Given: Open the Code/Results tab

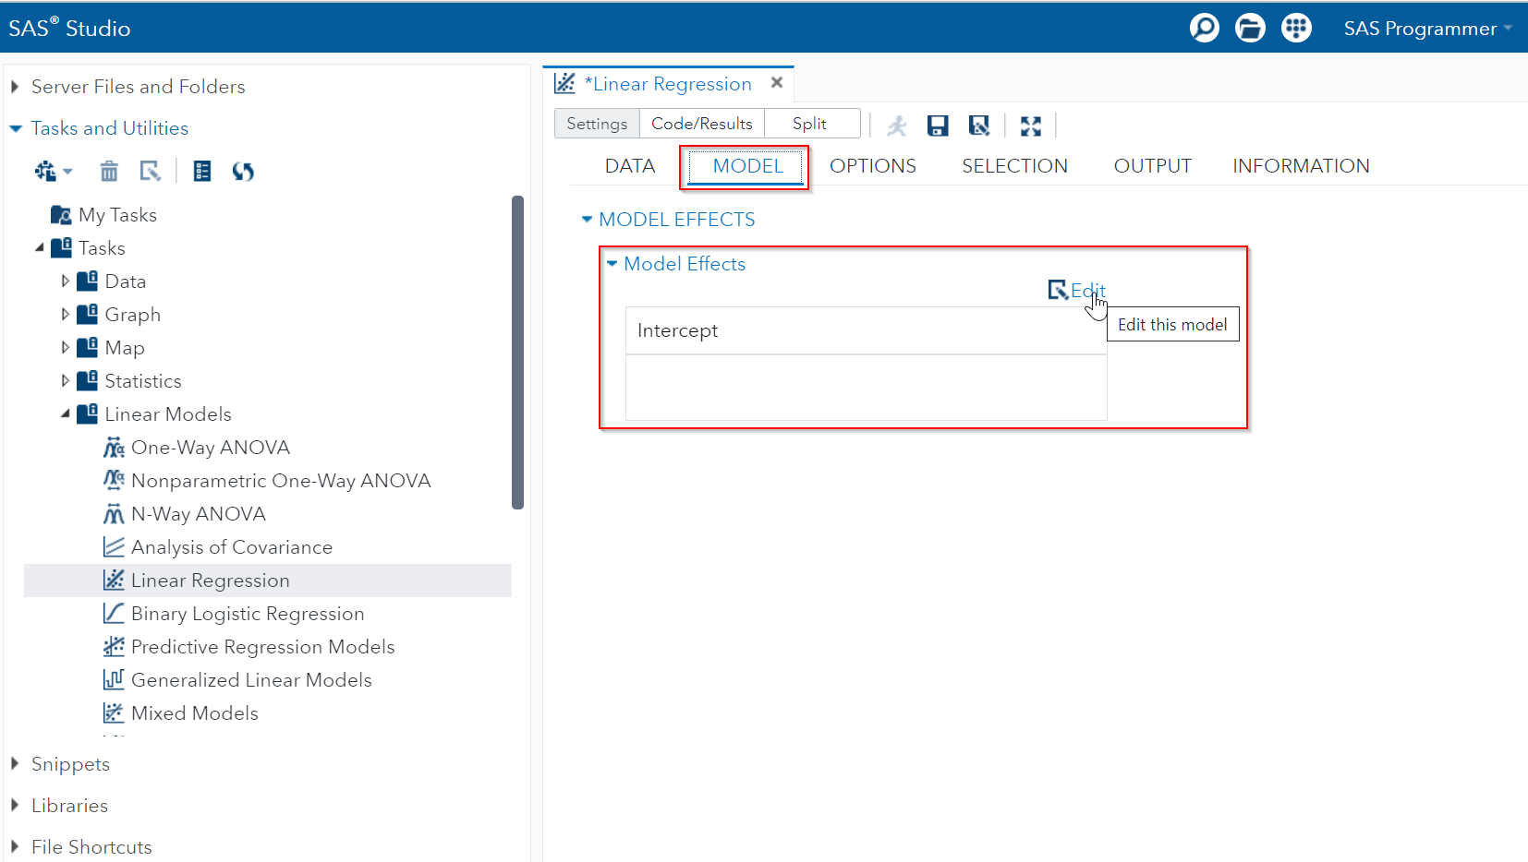Looking at the screenshot, I should coord(701,123).
